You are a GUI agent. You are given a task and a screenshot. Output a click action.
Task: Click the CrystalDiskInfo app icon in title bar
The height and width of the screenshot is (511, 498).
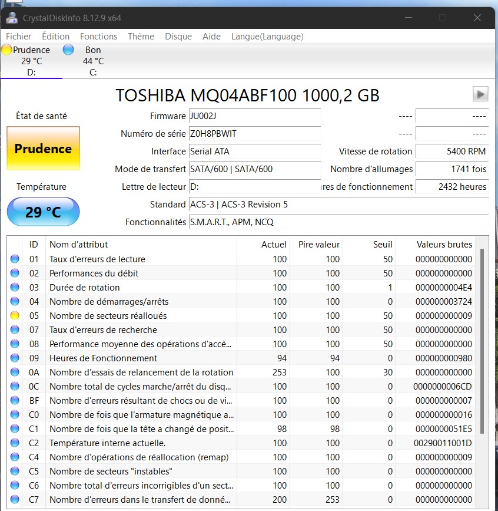click(12, 18)
